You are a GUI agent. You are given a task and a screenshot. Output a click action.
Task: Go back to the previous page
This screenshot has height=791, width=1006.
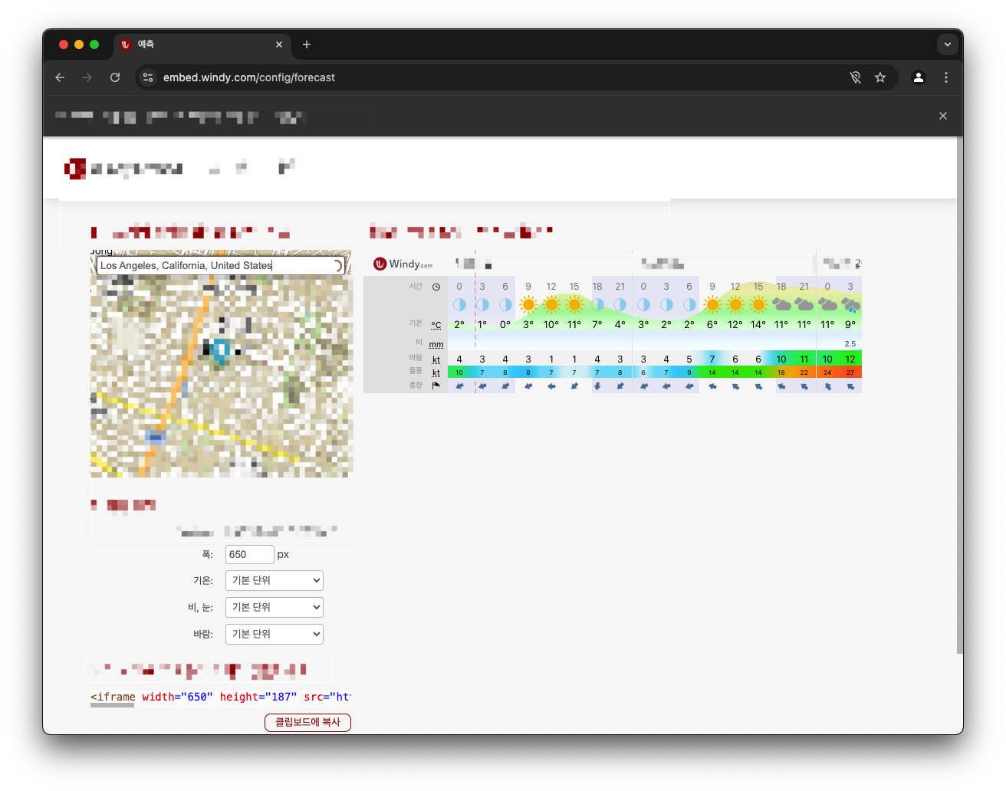(60, 77)
